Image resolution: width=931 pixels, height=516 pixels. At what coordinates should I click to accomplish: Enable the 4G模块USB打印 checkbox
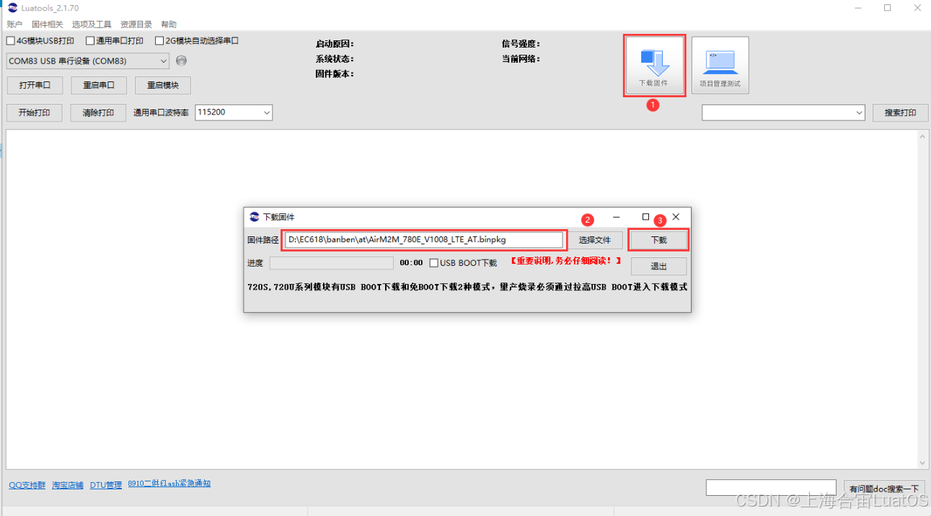(9, 40)
